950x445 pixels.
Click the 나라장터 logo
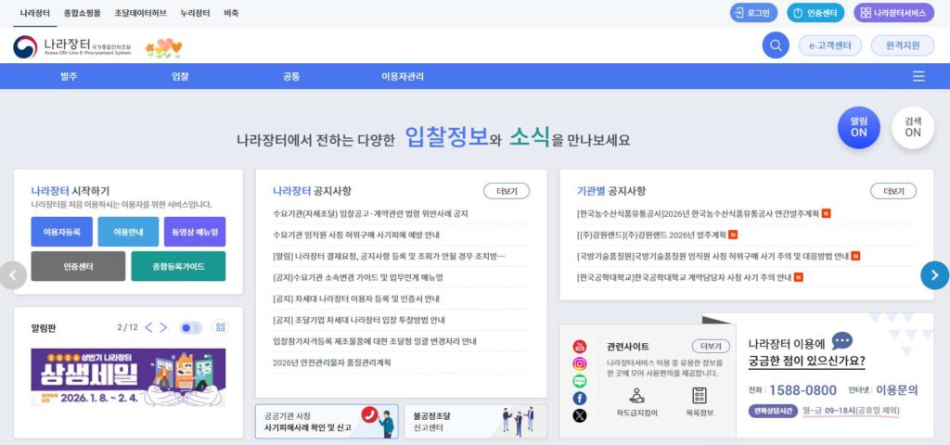pyautogui.click(x=71, y=46)
